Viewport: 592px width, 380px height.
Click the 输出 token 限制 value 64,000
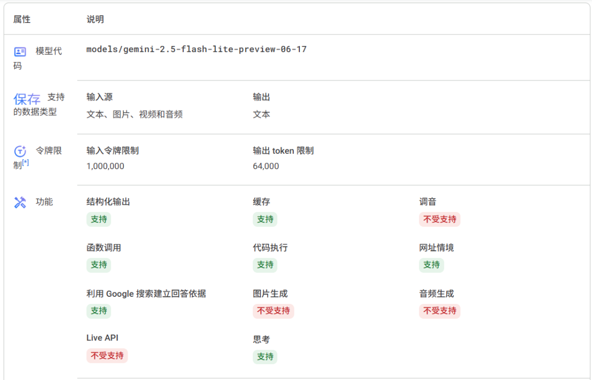point(266,166)
